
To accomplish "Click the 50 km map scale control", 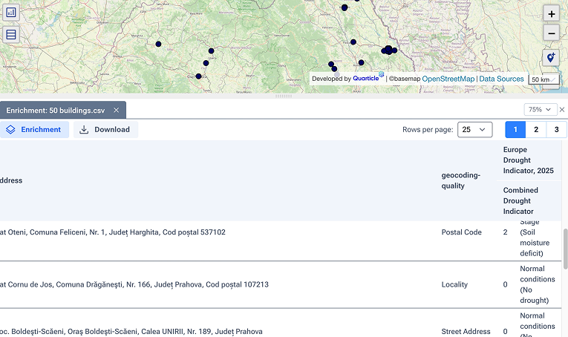I will 543,79.
